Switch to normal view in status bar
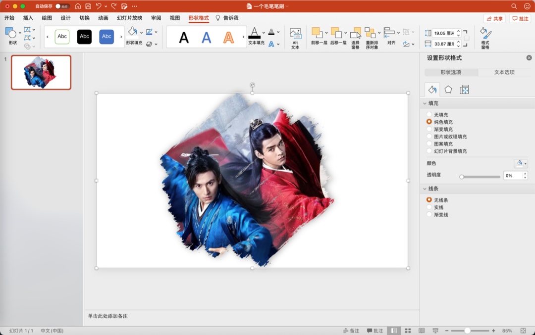535x335 pixels. click(x=394, y=331)
